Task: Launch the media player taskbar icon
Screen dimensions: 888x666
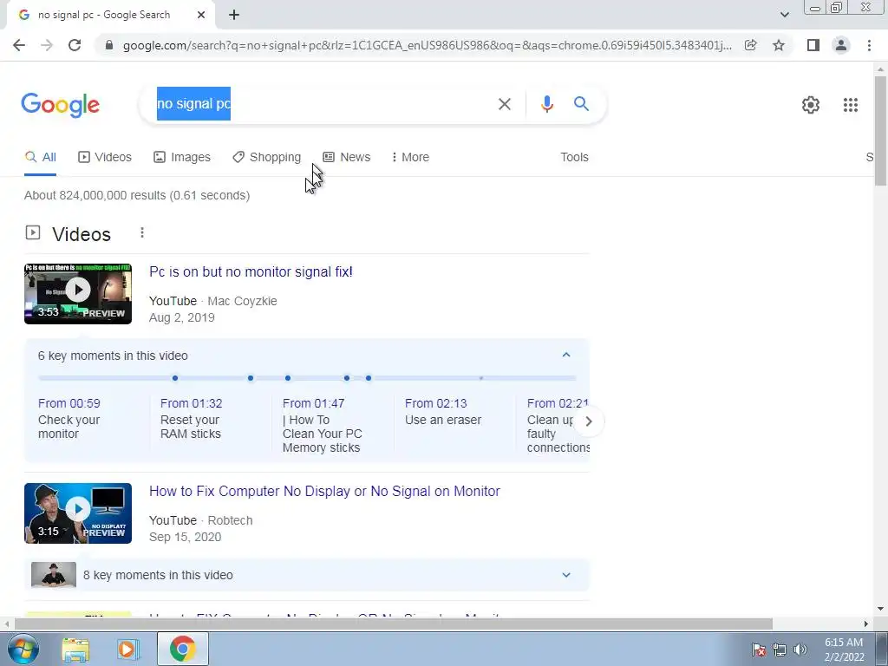Action: pos(128,650)
